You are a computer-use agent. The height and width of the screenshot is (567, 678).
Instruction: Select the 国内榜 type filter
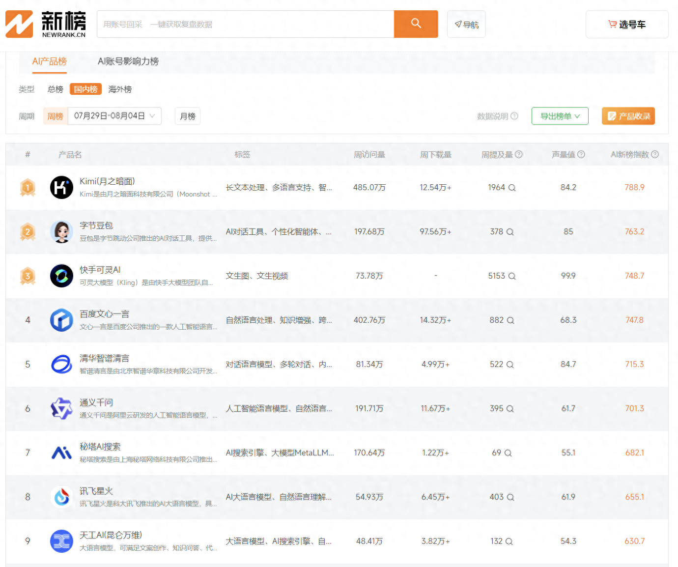85,89
